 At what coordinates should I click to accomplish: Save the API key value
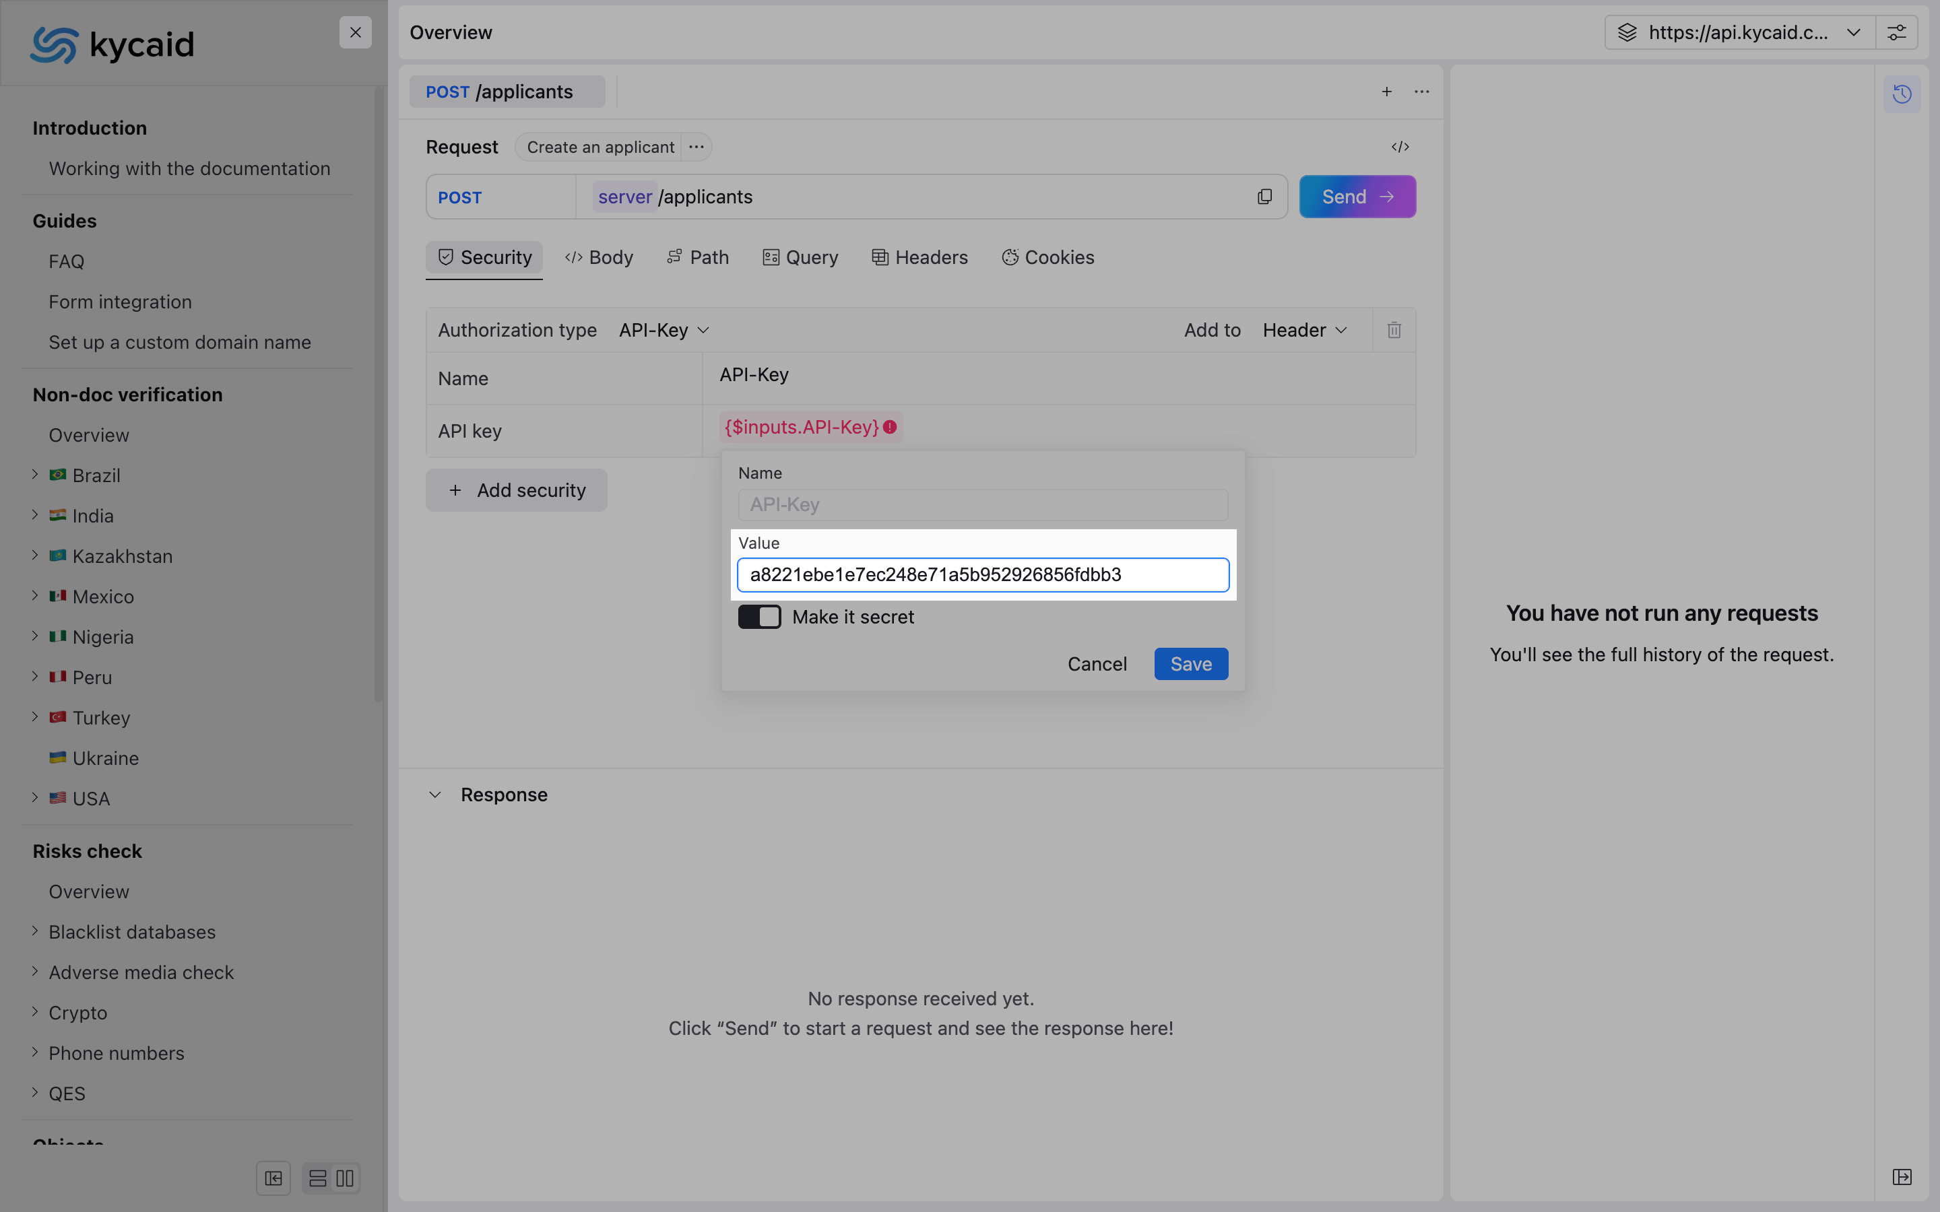click(x=1190, y=664)
